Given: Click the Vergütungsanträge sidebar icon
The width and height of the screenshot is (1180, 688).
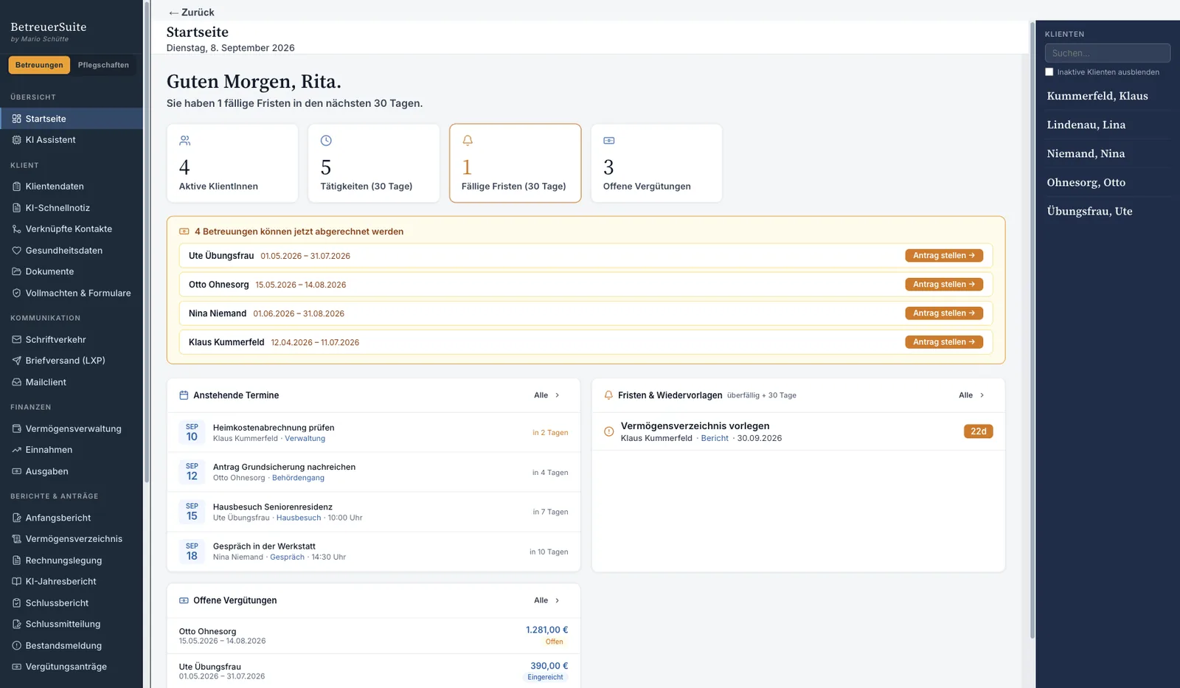Looking at the screenshot, I should tap(16, 667).
